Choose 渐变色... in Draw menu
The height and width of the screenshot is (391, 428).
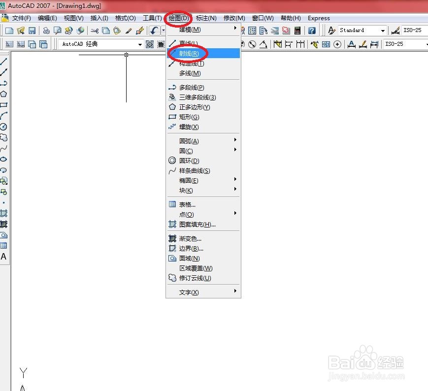pyautogui.click(x=203, y=238)
